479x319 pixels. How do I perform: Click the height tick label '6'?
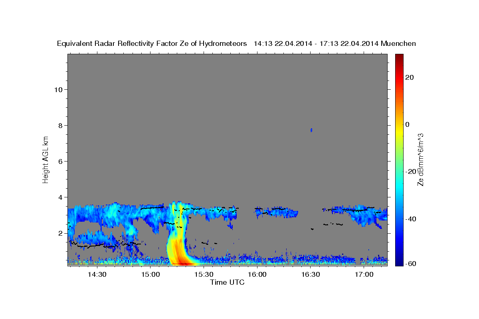point(60,161)
